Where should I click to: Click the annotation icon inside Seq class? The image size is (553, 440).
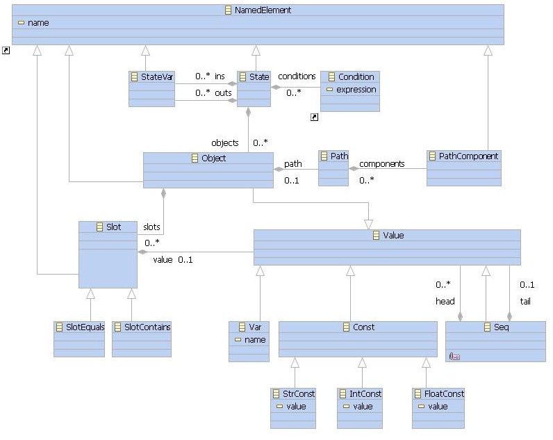[454, 357]
